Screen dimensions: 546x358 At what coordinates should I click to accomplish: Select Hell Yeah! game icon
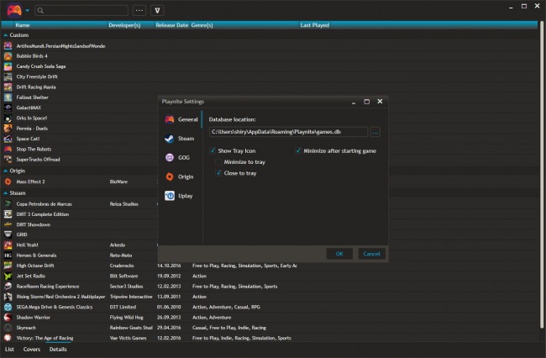[x=8, y=245]
